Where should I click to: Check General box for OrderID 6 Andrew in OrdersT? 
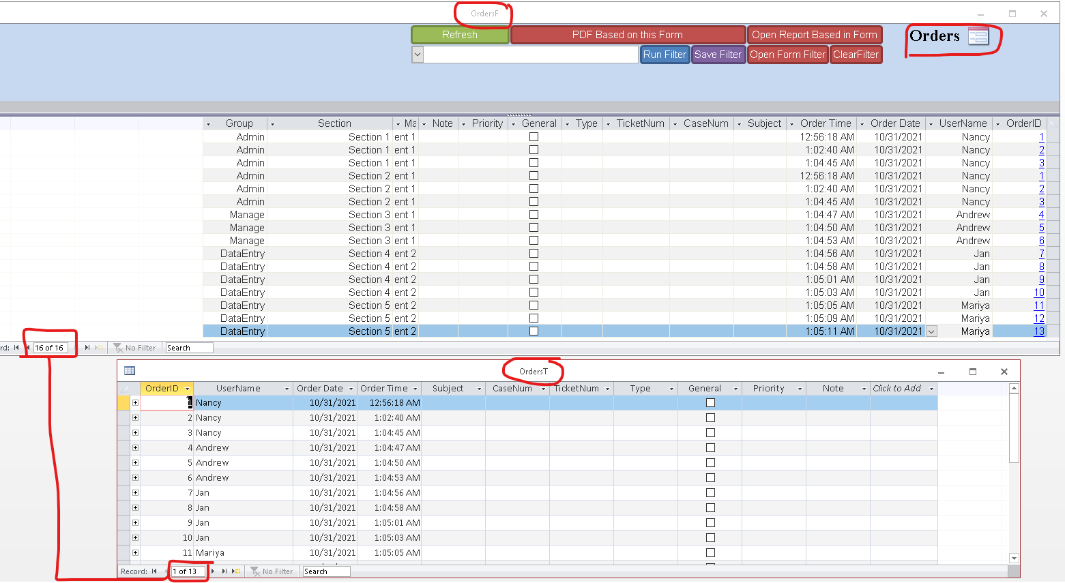click(x=710, y=478)
